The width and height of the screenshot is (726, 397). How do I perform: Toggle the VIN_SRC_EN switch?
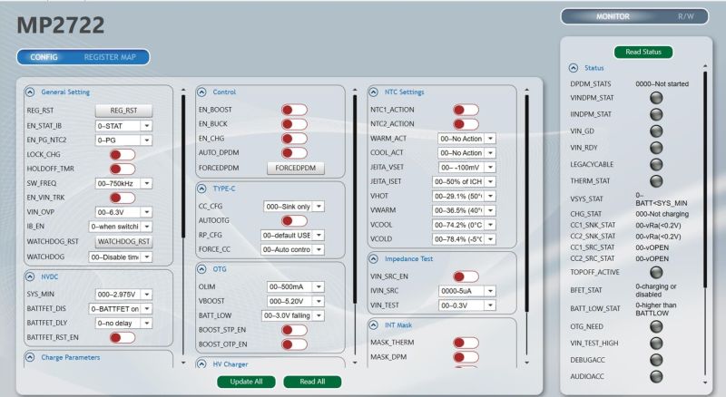(x=466, y=276)
